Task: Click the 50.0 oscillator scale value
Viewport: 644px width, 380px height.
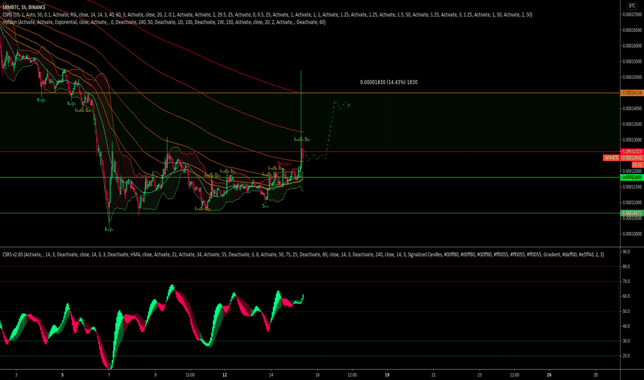Action: (x=626, y=312)
